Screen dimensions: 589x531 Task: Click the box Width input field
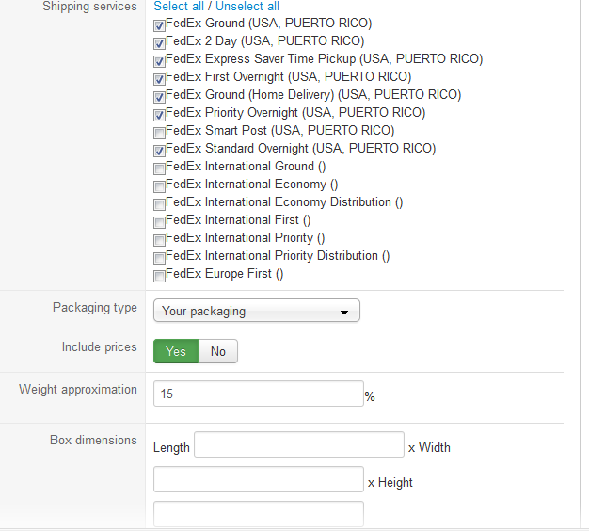258,480
